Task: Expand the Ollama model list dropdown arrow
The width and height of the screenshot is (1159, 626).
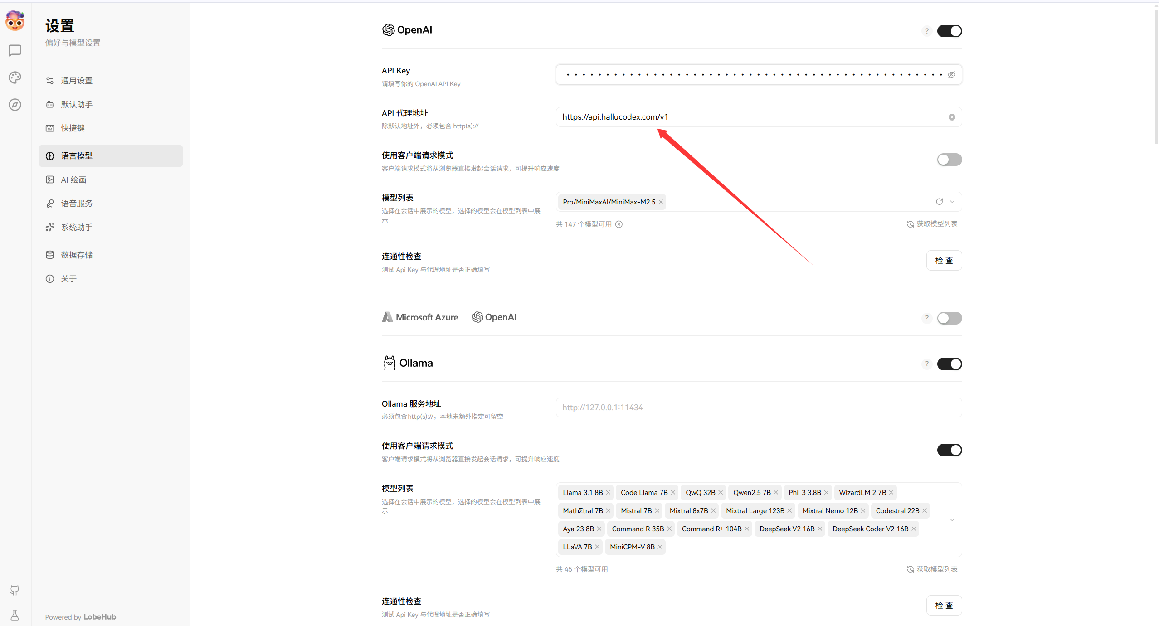Action: coord(952,519)
